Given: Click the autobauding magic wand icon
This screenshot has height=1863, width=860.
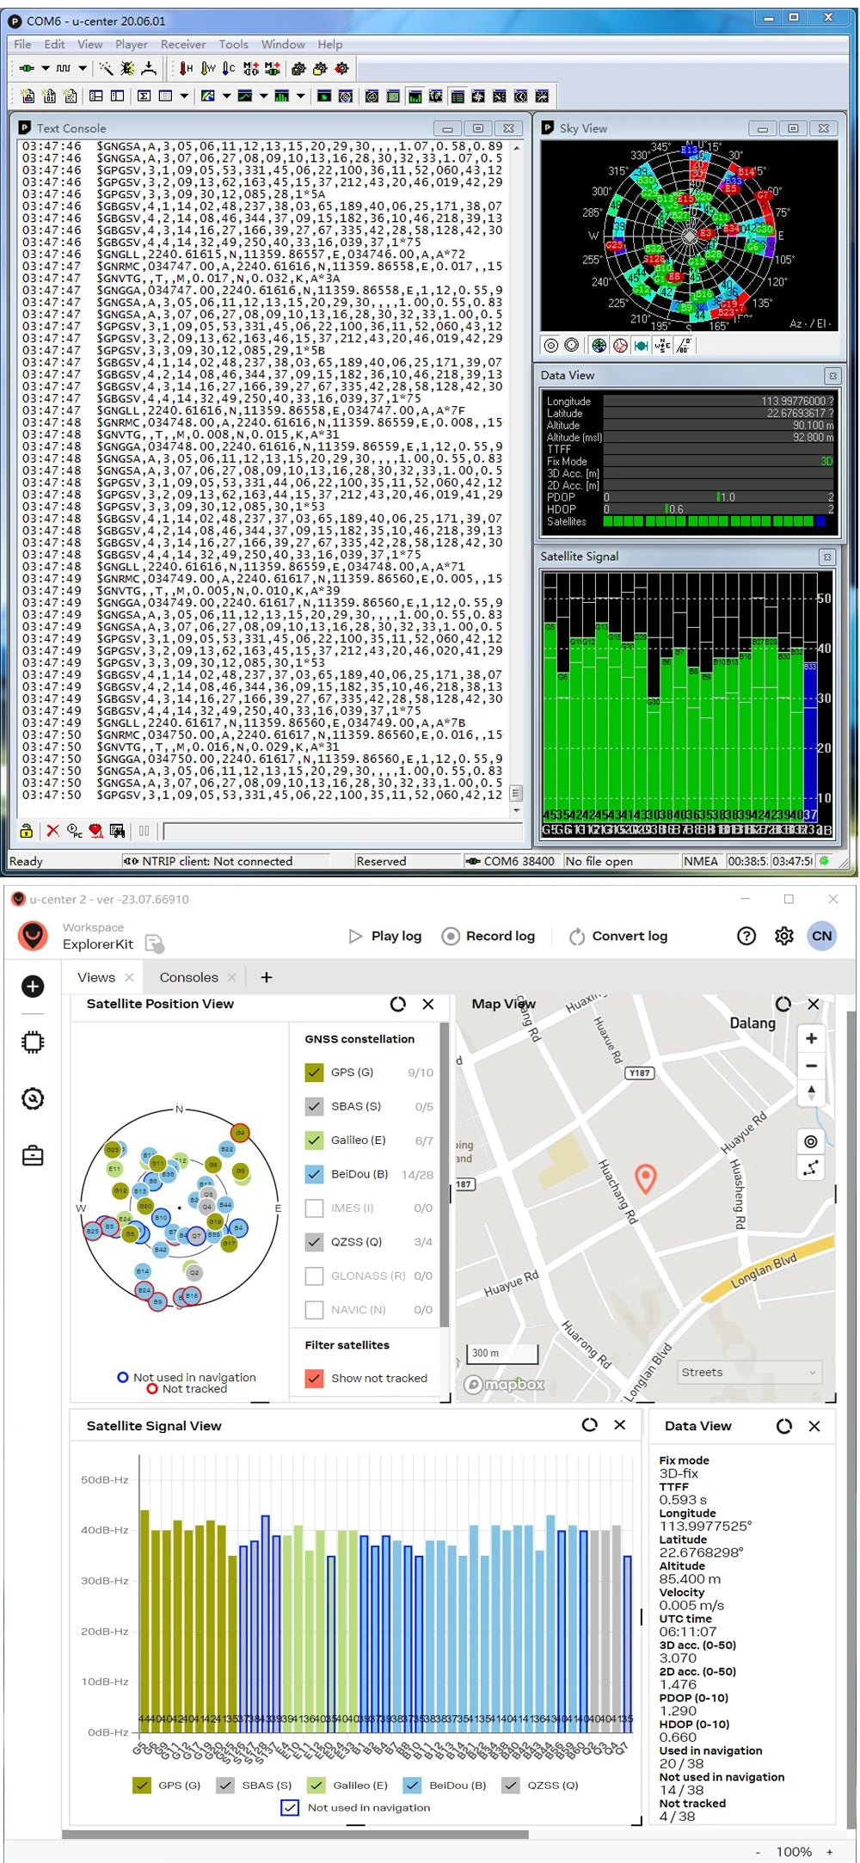Looking at the screenshot, I should pos(106,68).
